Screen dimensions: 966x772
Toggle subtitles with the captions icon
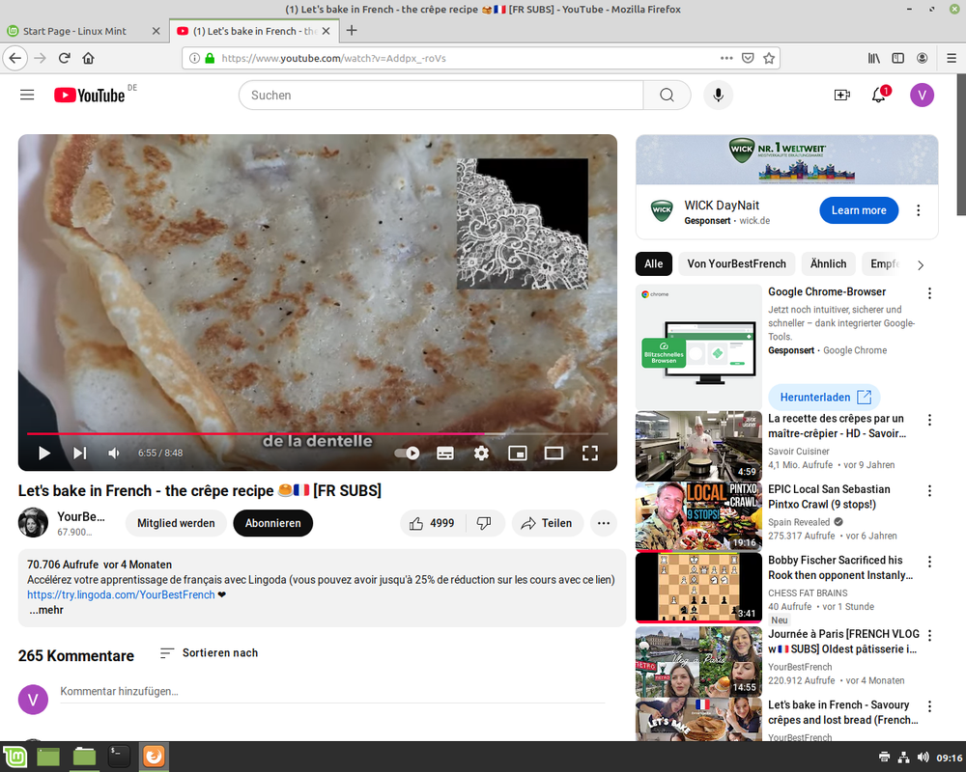coord(444,454)
